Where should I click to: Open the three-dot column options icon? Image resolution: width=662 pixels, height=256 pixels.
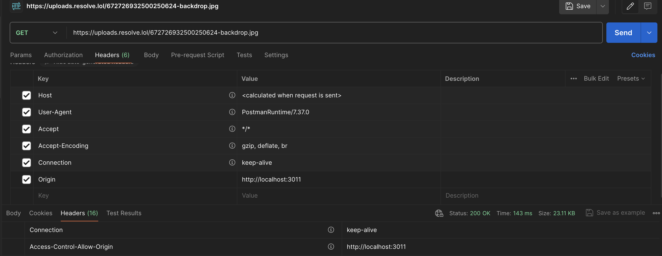pos(574,79)
